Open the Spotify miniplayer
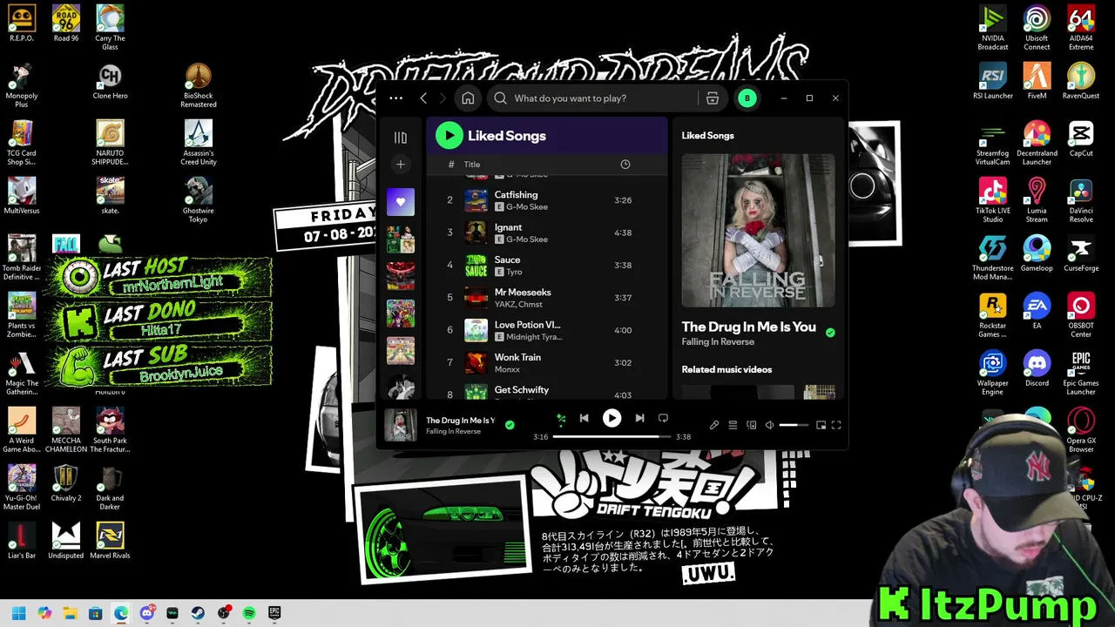The height and width of the screenshot is (627, 1115). 821,425
